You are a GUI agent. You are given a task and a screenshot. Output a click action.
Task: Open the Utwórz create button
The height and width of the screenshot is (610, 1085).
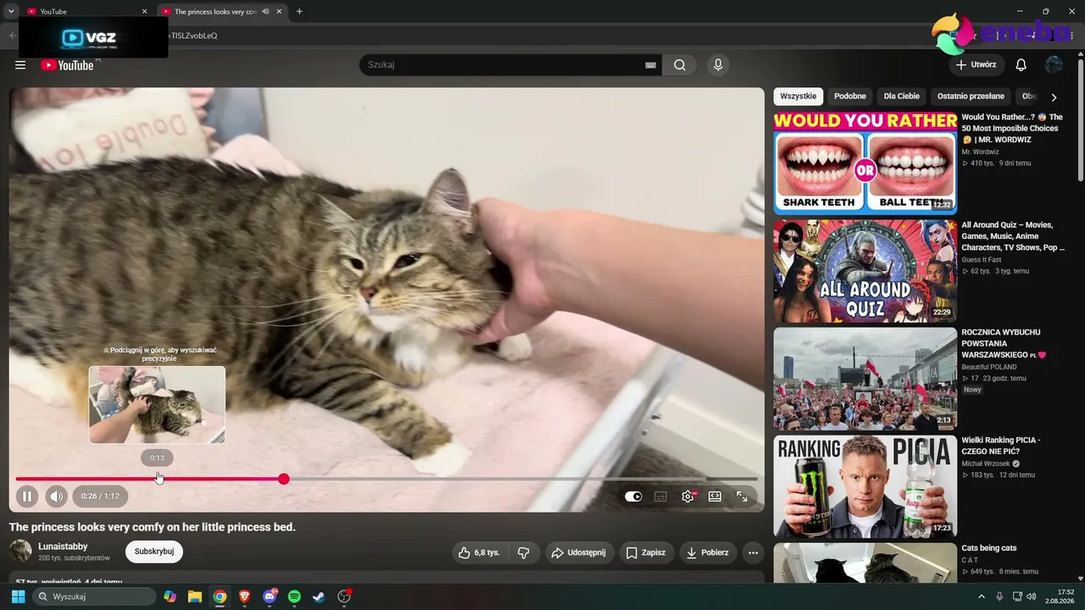(976, 65)
